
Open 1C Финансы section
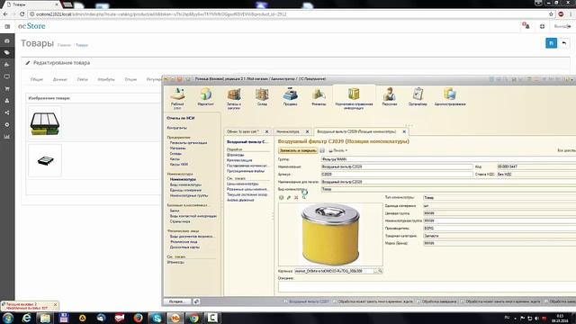click(319, 97)
